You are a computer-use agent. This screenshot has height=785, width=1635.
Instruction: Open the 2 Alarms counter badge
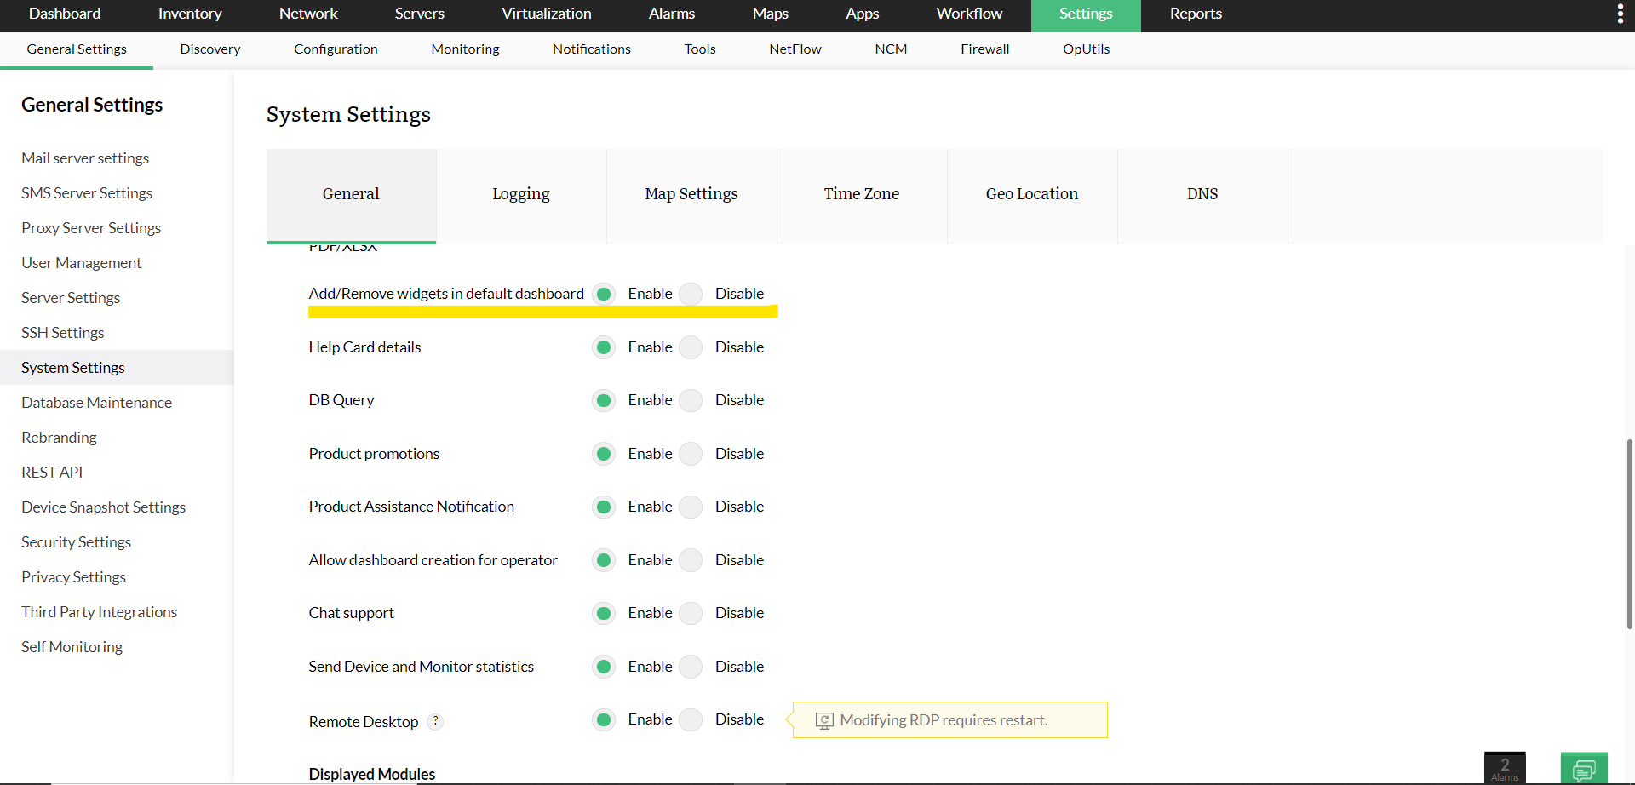(x=1505, y=767)
